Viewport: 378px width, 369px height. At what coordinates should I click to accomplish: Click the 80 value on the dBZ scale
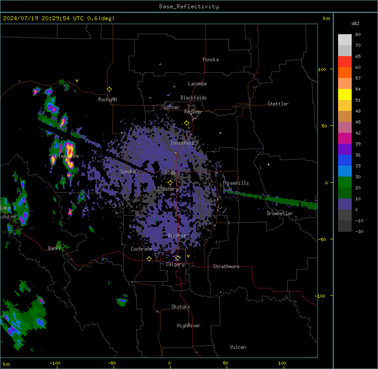tap(358, 34)
